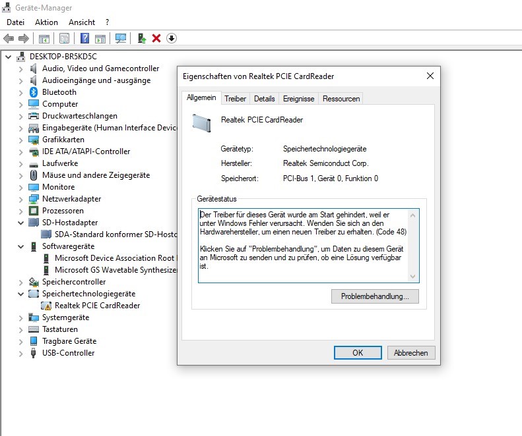522x436 pixels.
Task: Open the Aktion menu
Action: click(x=46, y=22)
